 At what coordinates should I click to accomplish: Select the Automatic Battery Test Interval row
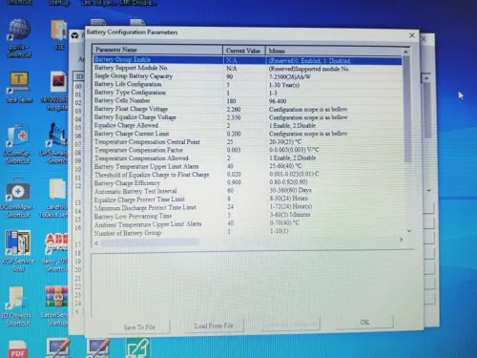coord(248,191)
